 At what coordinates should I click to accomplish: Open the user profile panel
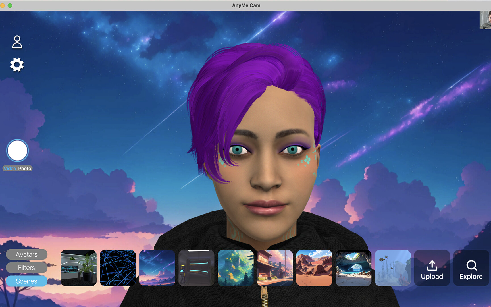[x=17, y=42]
